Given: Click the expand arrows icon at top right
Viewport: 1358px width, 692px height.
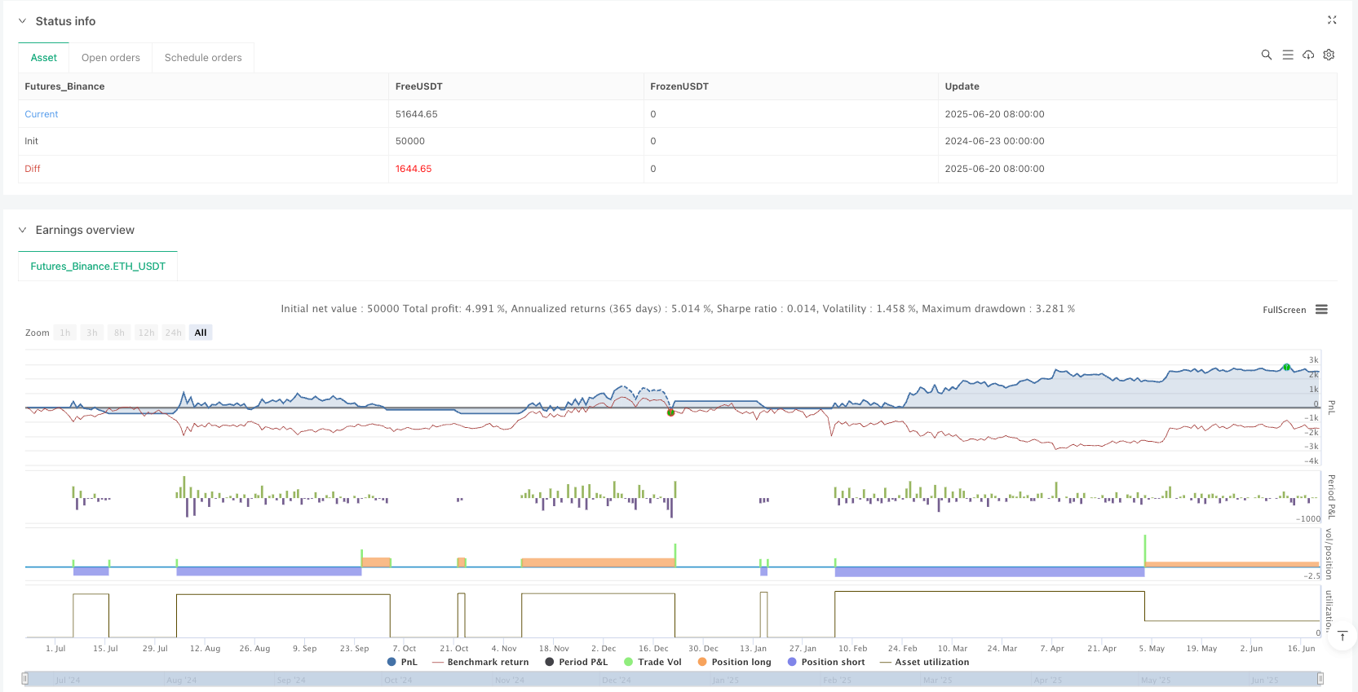Looking at the screenshot, I should (1332, 20).
